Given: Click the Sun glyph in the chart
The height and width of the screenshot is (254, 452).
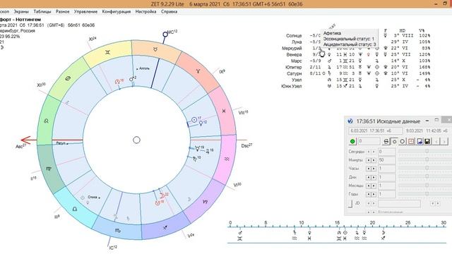Looking at the screenshot, I should (194, 120).
